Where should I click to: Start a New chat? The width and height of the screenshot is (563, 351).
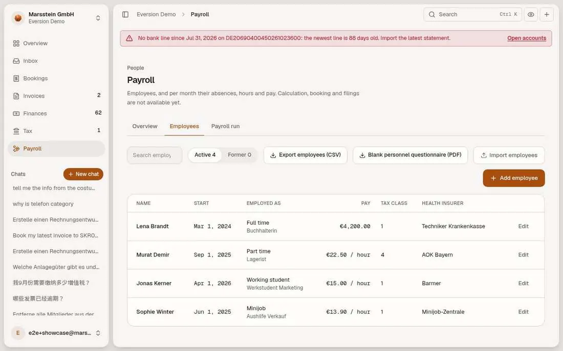point(83,174)
